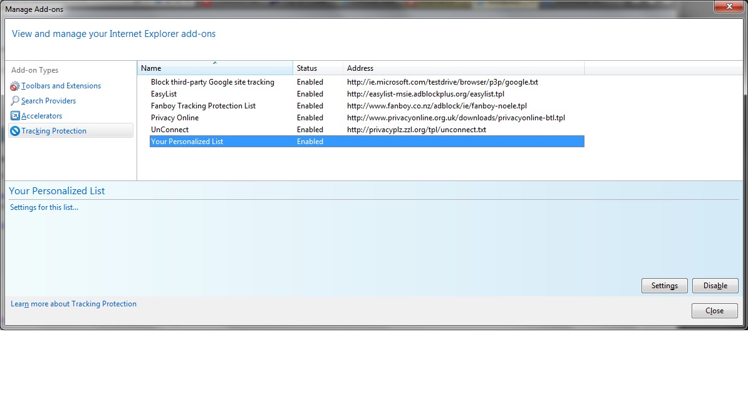
Task: Open 'Settings for this list...' link
Action: tap(44, 207)
